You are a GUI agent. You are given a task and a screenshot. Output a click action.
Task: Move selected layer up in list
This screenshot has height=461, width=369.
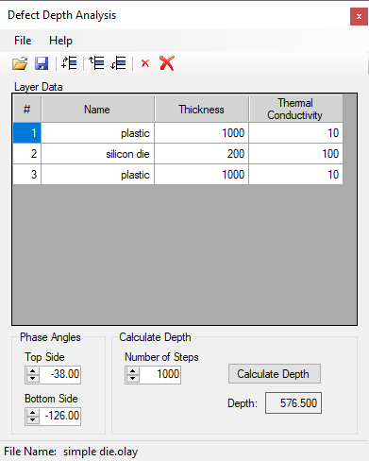click(x=96, y=63)
